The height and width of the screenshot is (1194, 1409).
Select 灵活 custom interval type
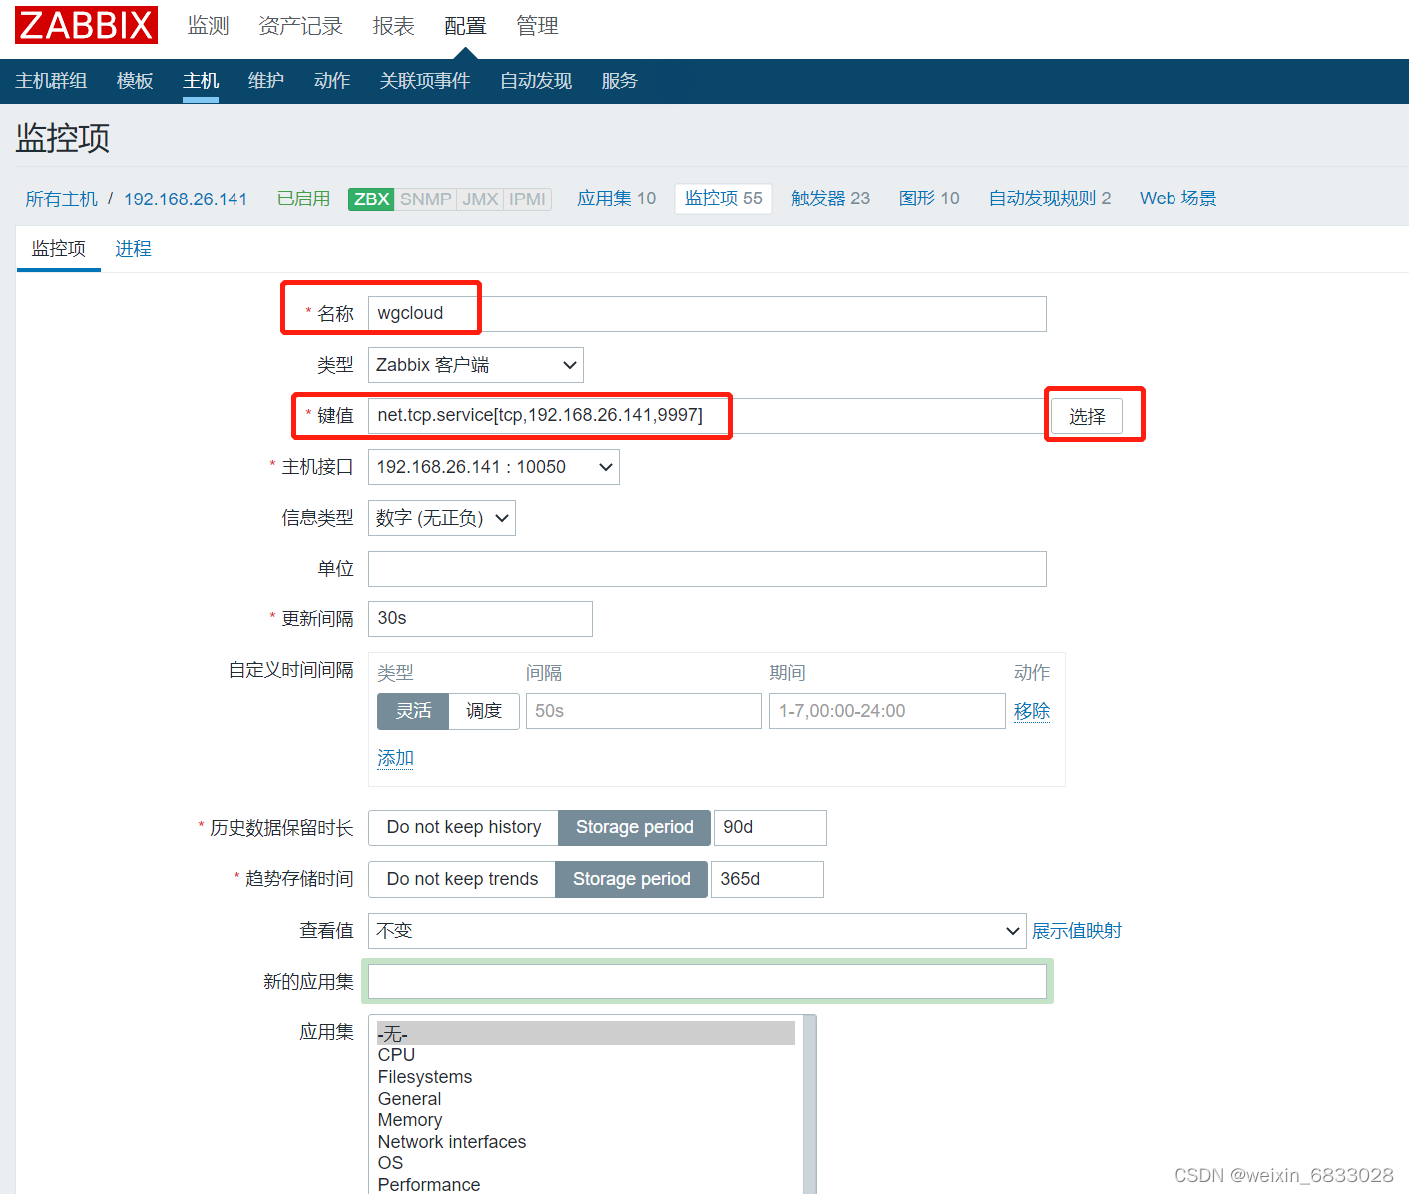(412, 711)
